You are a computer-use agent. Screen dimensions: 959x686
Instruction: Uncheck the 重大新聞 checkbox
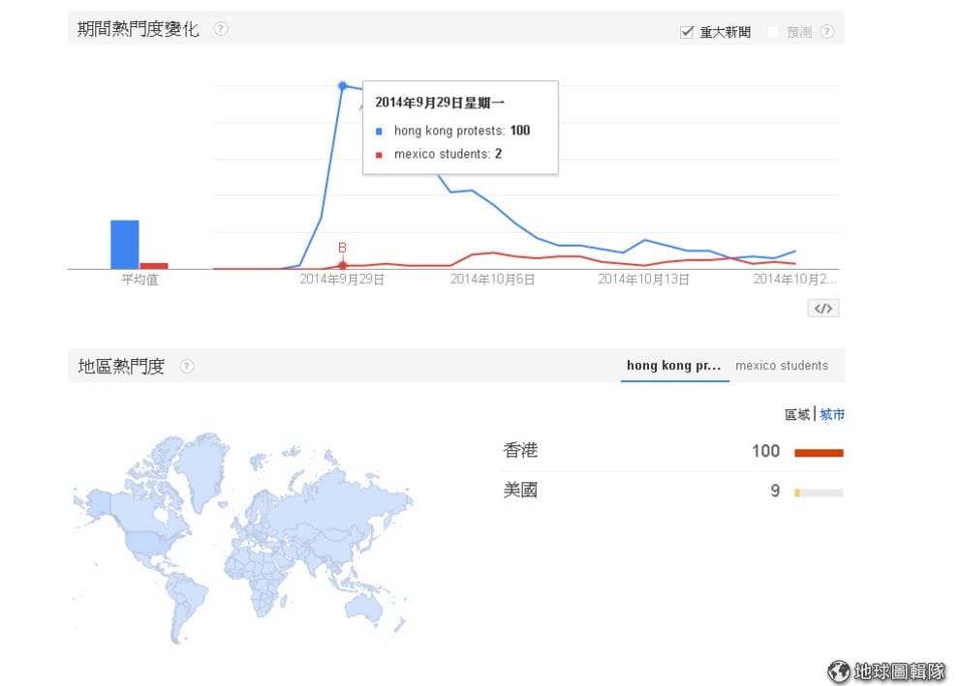(687, 32)
